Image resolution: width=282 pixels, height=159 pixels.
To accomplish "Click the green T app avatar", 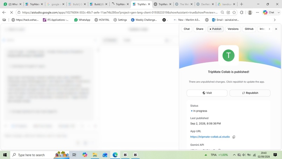I will coord(228,55).
